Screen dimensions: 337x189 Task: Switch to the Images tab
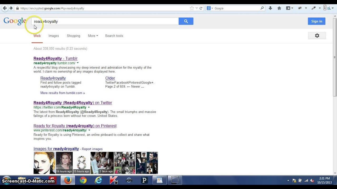point(54,36)
